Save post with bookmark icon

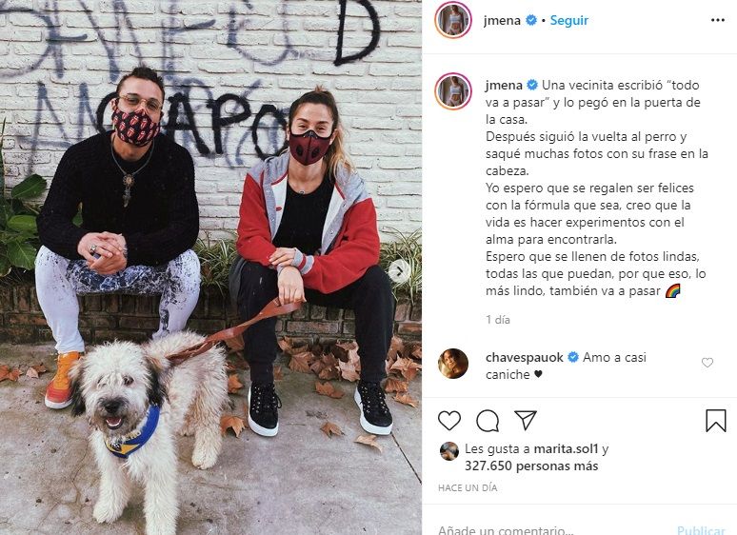coord(716,420)
